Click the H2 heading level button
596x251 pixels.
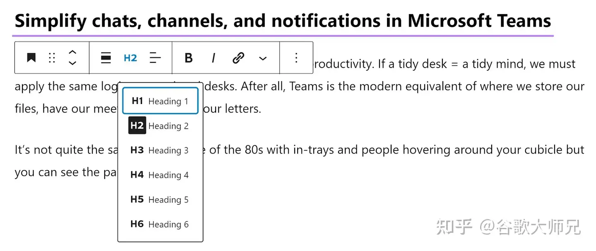coord(130,58)
